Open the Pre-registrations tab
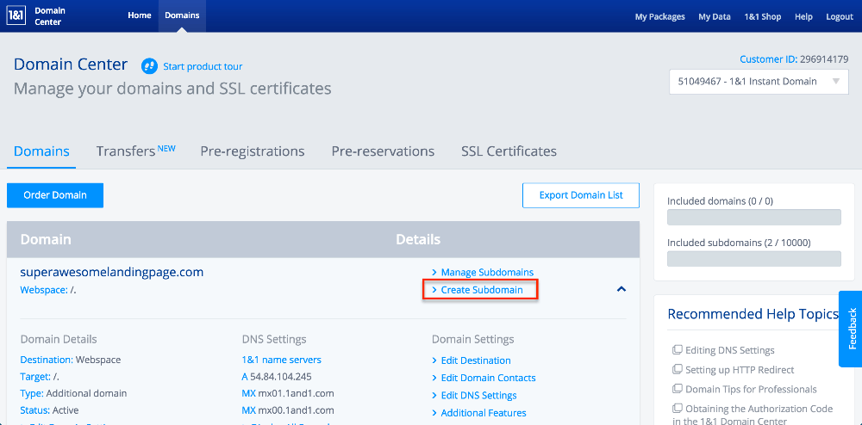The height and width of the screenshot is (425, 862). tap(253, 151)
